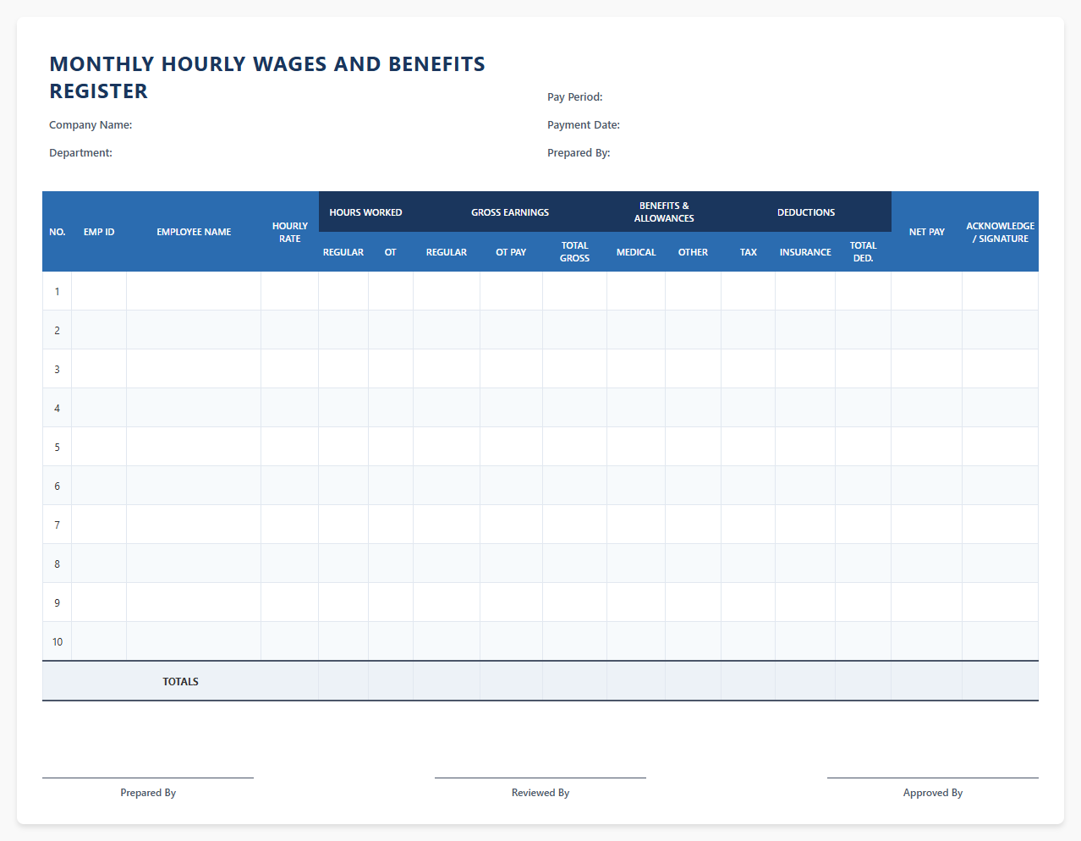Click the Prepared By signature line label
Image resolution: width=1081 pixels, height=841 pixels.
pos(148,793)
